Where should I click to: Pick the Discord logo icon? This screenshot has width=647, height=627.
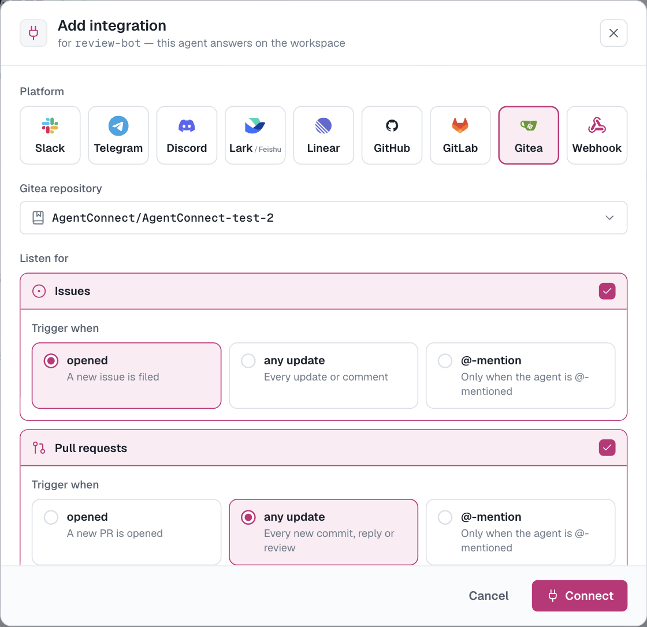[x=187, y=126]
